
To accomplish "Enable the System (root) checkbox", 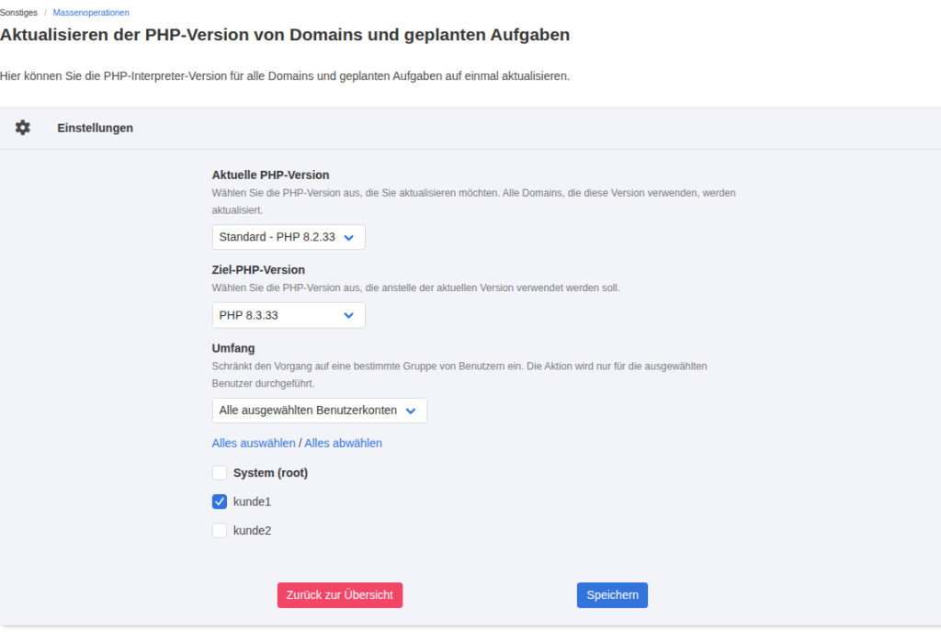I will click(220, 473).
